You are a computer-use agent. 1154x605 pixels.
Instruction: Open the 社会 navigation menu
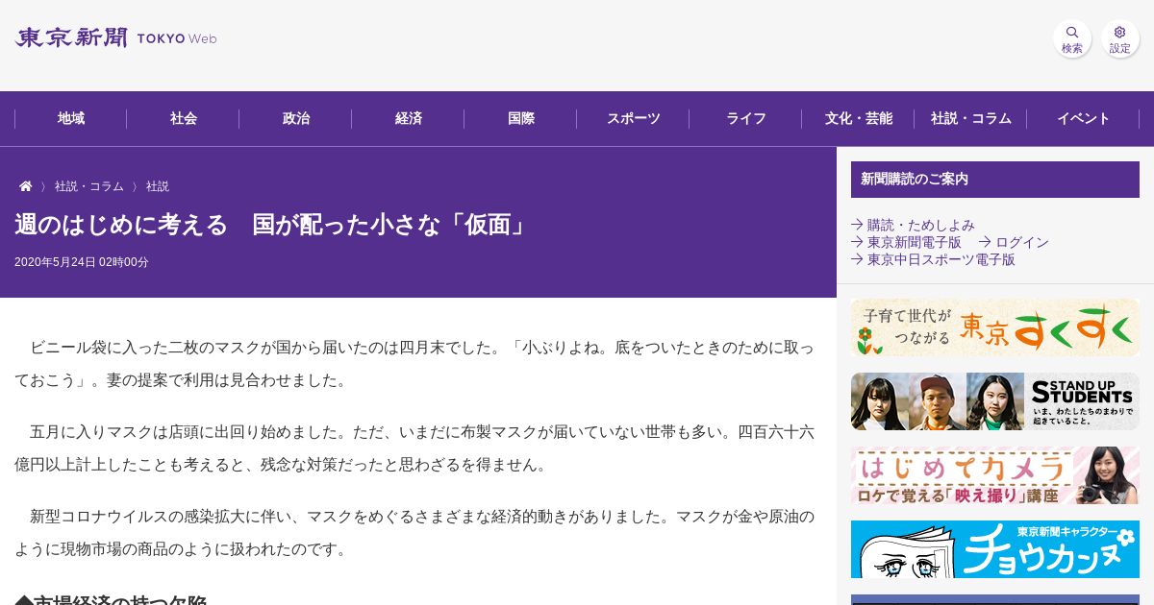coord(184,119)
